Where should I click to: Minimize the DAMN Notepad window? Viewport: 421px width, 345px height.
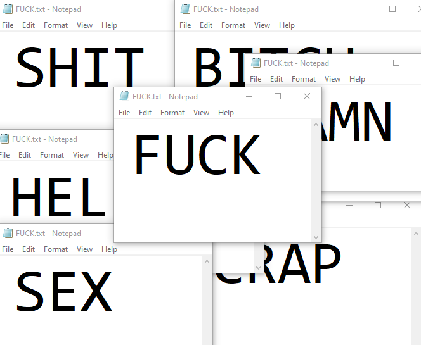tap(368, 63)
